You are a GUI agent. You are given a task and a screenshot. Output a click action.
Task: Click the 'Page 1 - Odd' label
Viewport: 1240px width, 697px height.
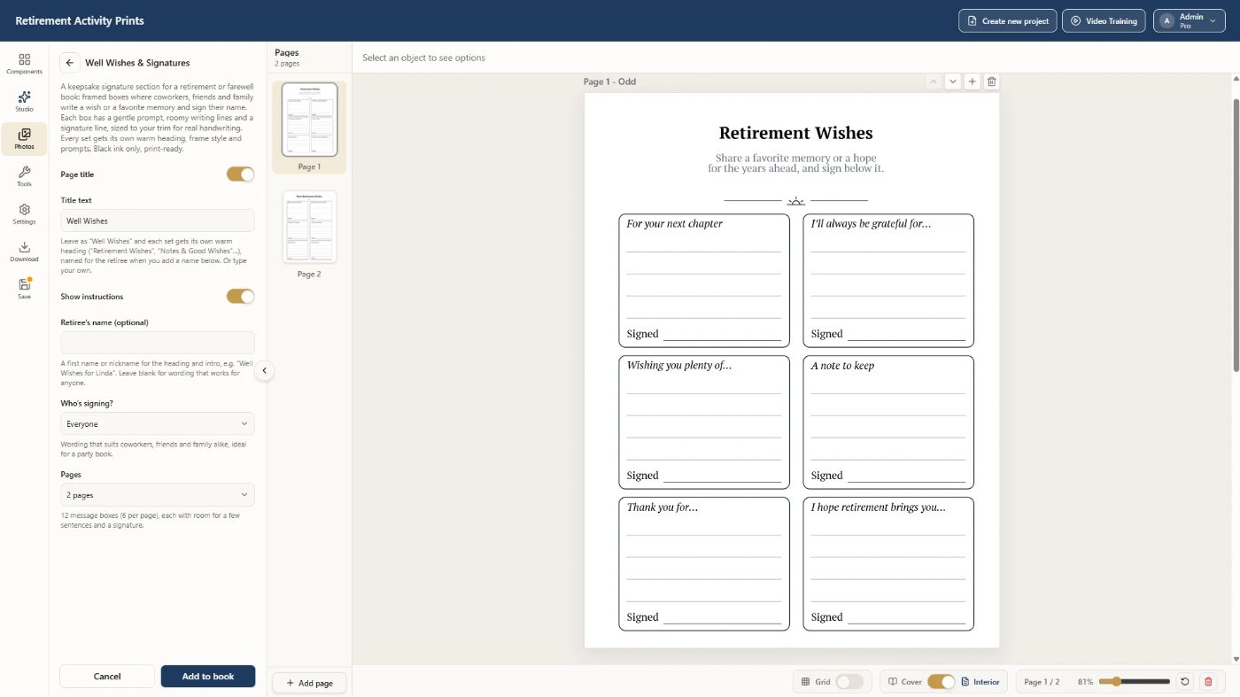coord(609,81)
